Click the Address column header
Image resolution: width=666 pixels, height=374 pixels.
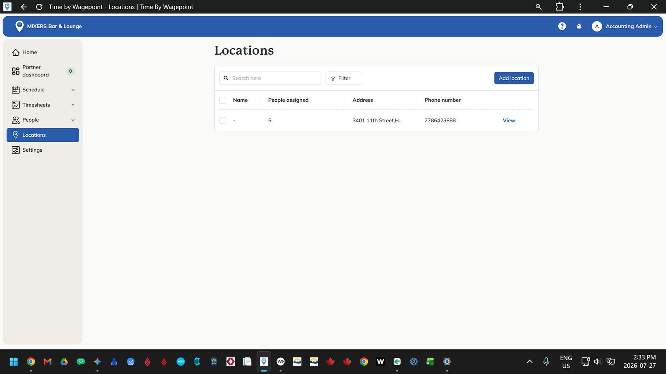363,100
